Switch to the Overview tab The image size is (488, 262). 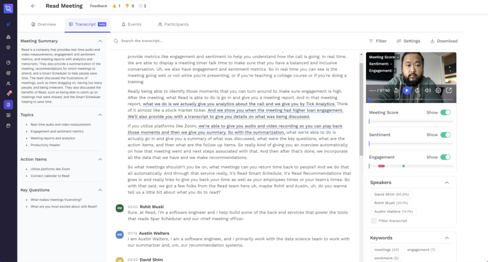[x=43, y=24]
